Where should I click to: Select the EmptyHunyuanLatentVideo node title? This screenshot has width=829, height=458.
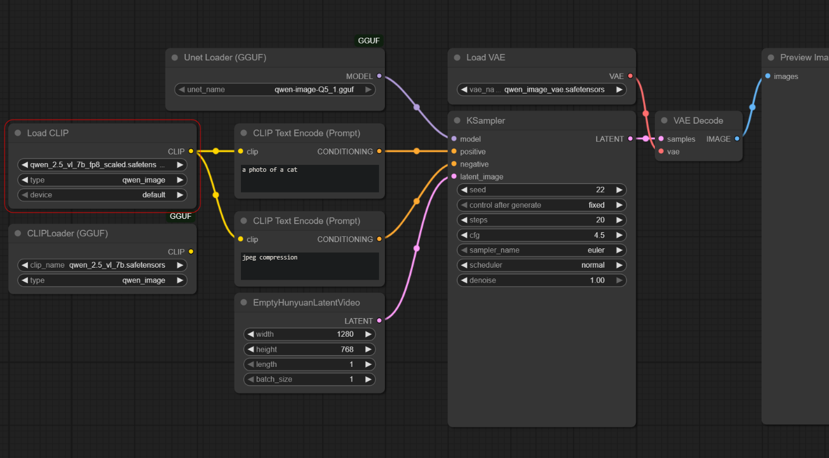307,302
